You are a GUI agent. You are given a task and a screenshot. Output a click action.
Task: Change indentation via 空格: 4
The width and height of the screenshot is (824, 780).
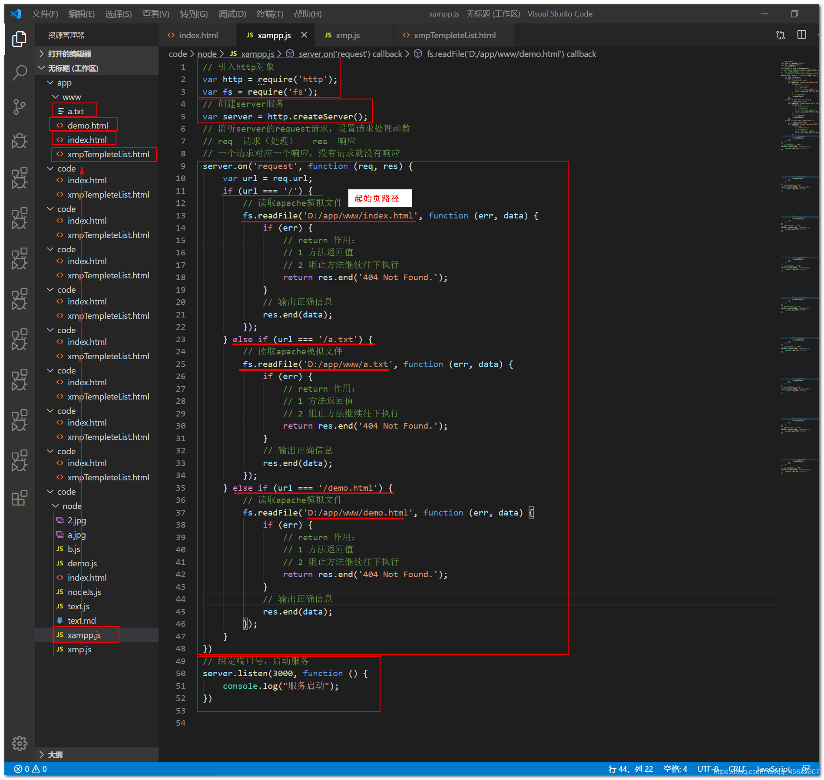[675, 769]
